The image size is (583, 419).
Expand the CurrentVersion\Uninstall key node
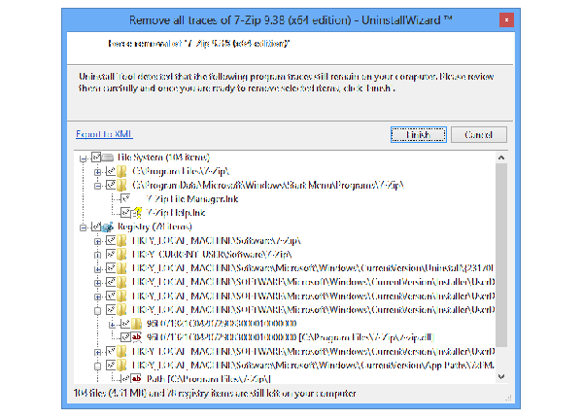[97, 269]
